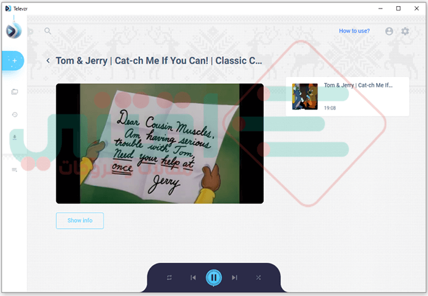
Task: Minimize the Televzr window
Action: [x=380, y=9]
